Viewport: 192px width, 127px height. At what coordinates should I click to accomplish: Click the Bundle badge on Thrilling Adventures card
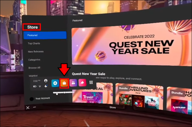click(123, 88)
